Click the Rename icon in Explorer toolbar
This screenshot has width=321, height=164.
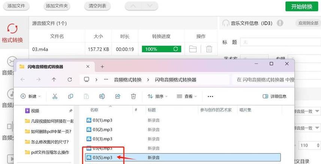[x=102, y=97]
